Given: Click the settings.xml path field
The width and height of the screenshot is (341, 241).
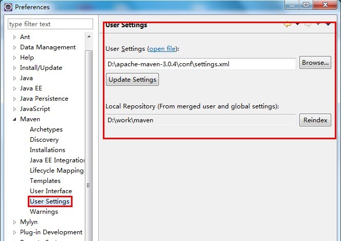Looking at the screenshot, I should click(201, 64).
